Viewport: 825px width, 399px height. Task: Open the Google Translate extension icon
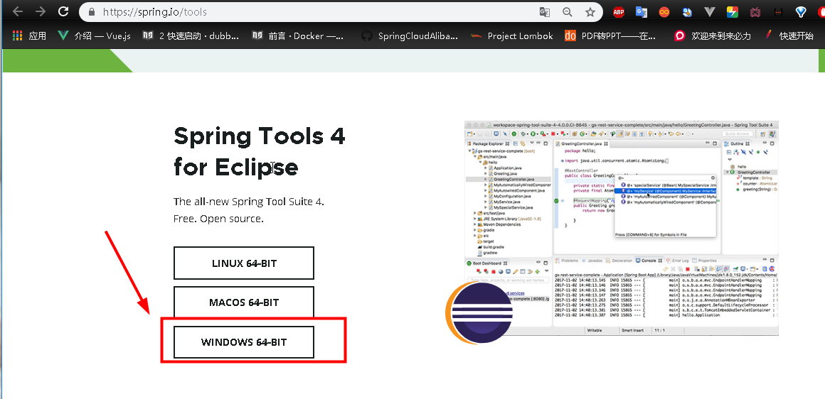pyautogui.click(x=642, y=12)
